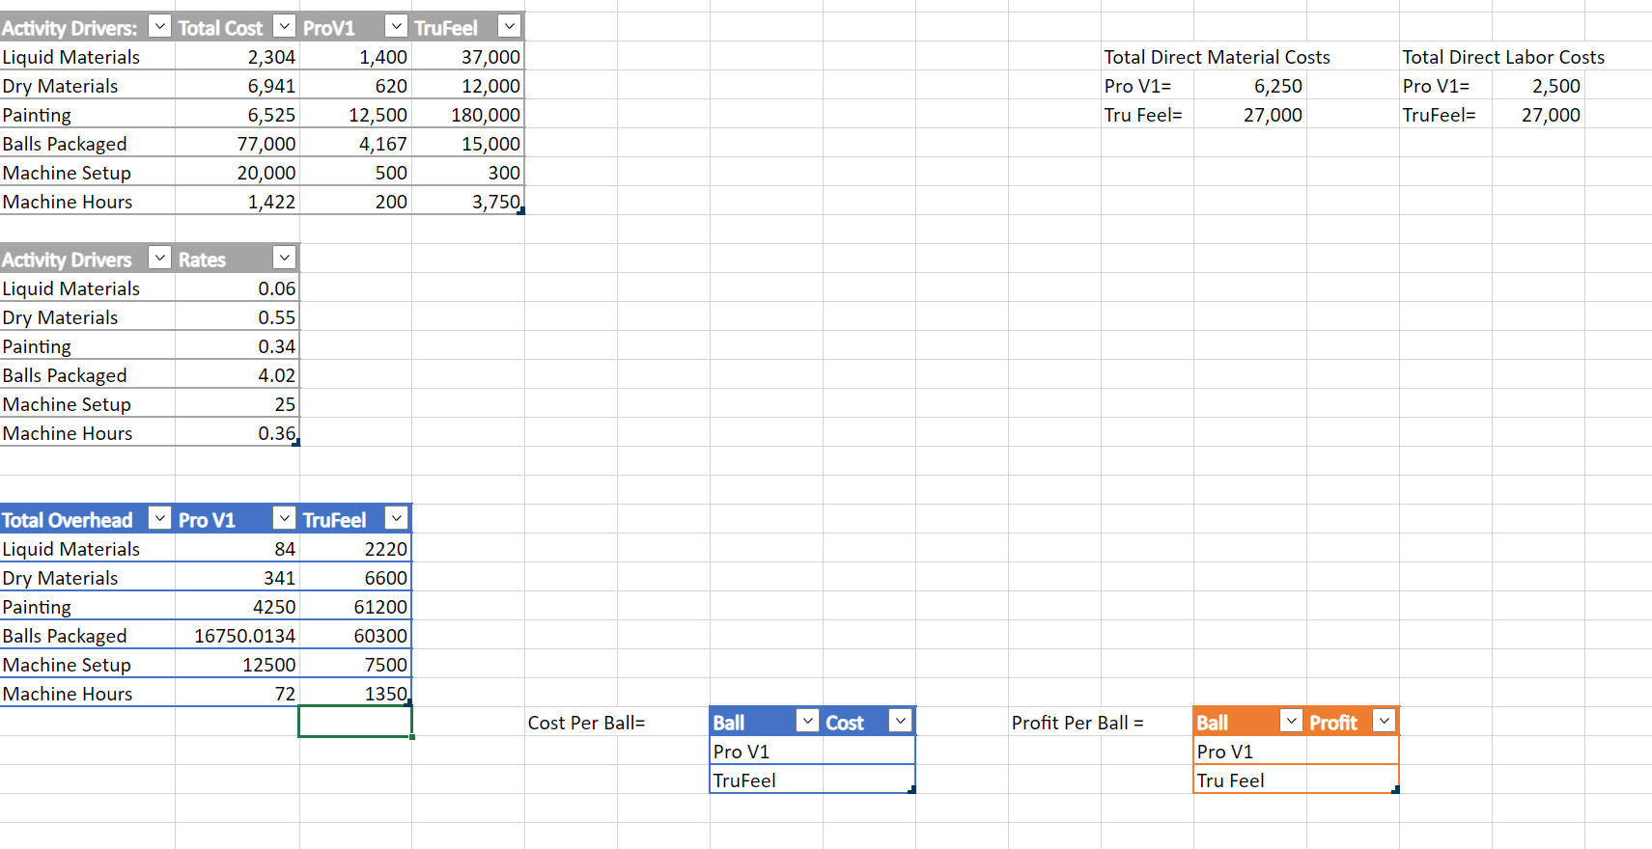The image size is (1652, 849).
Task: Select the Pro V1 direct labor cost 2,500
Action: coord(1538,86)
